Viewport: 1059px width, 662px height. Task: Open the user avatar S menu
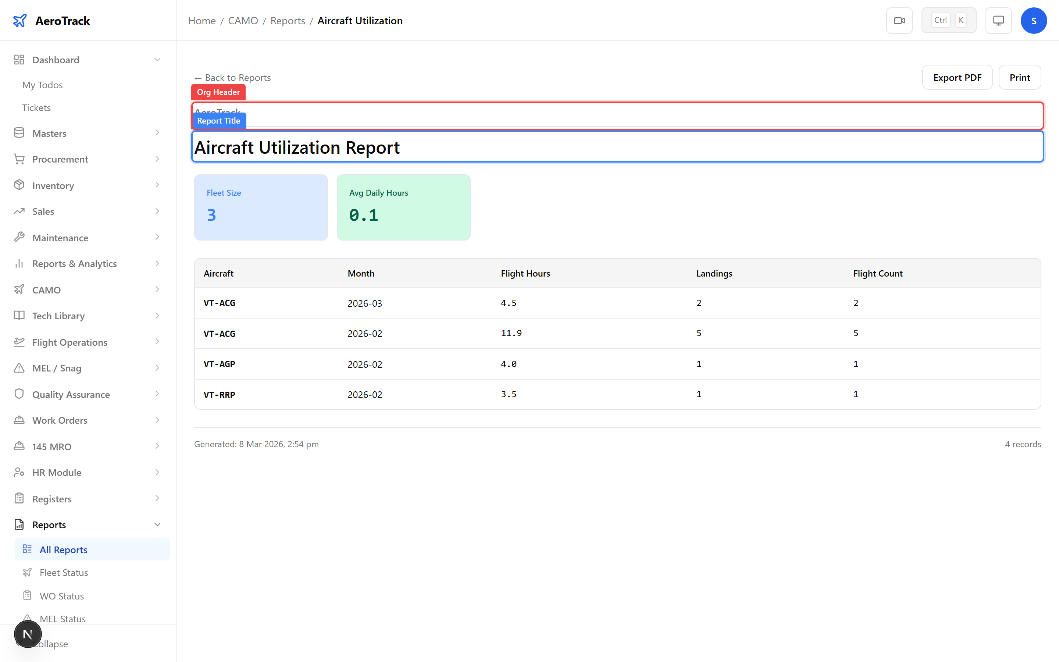[x=1033, y=21]
